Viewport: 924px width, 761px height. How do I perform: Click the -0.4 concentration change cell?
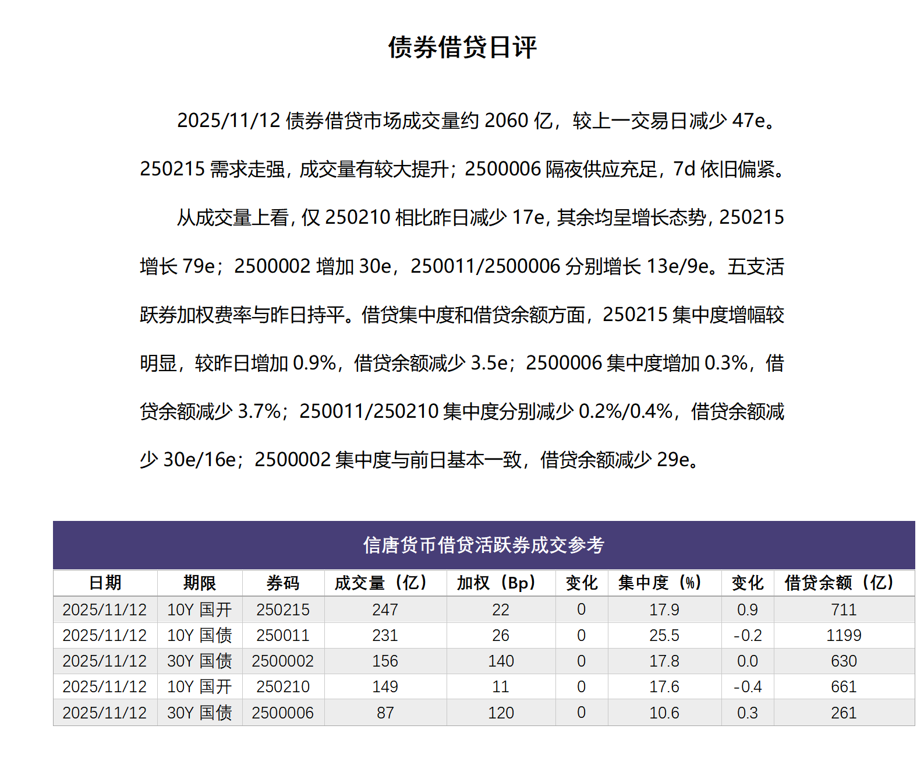pos(747,686)
